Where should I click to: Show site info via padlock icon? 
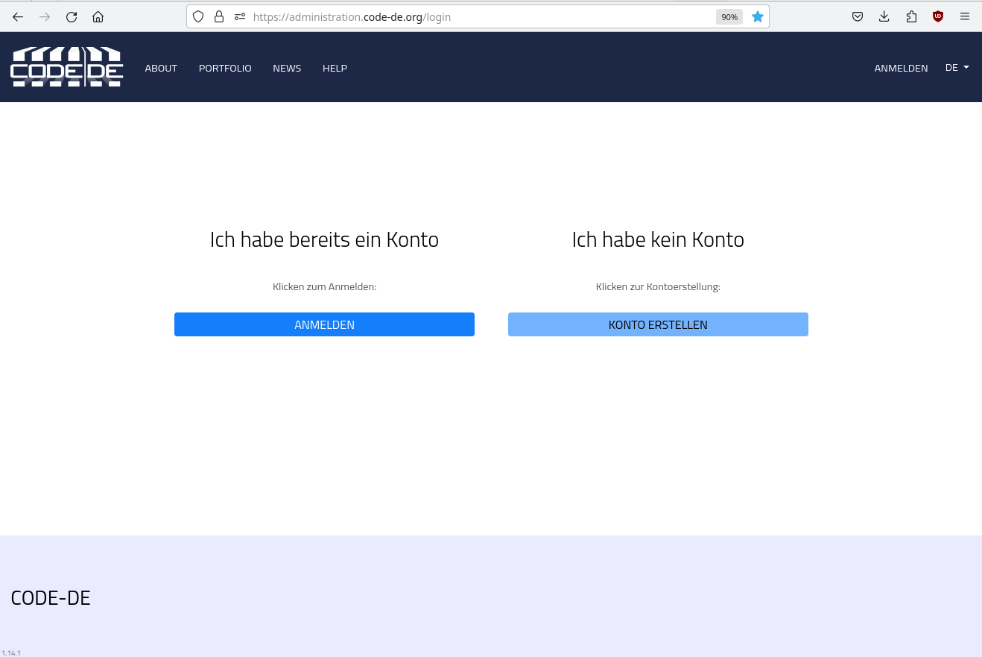click(219, 16)
